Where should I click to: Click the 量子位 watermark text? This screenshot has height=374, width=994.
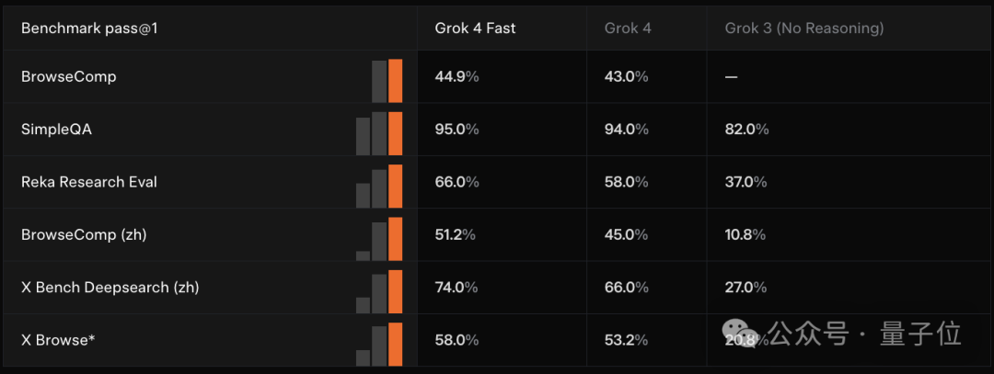tap(920, 334)
